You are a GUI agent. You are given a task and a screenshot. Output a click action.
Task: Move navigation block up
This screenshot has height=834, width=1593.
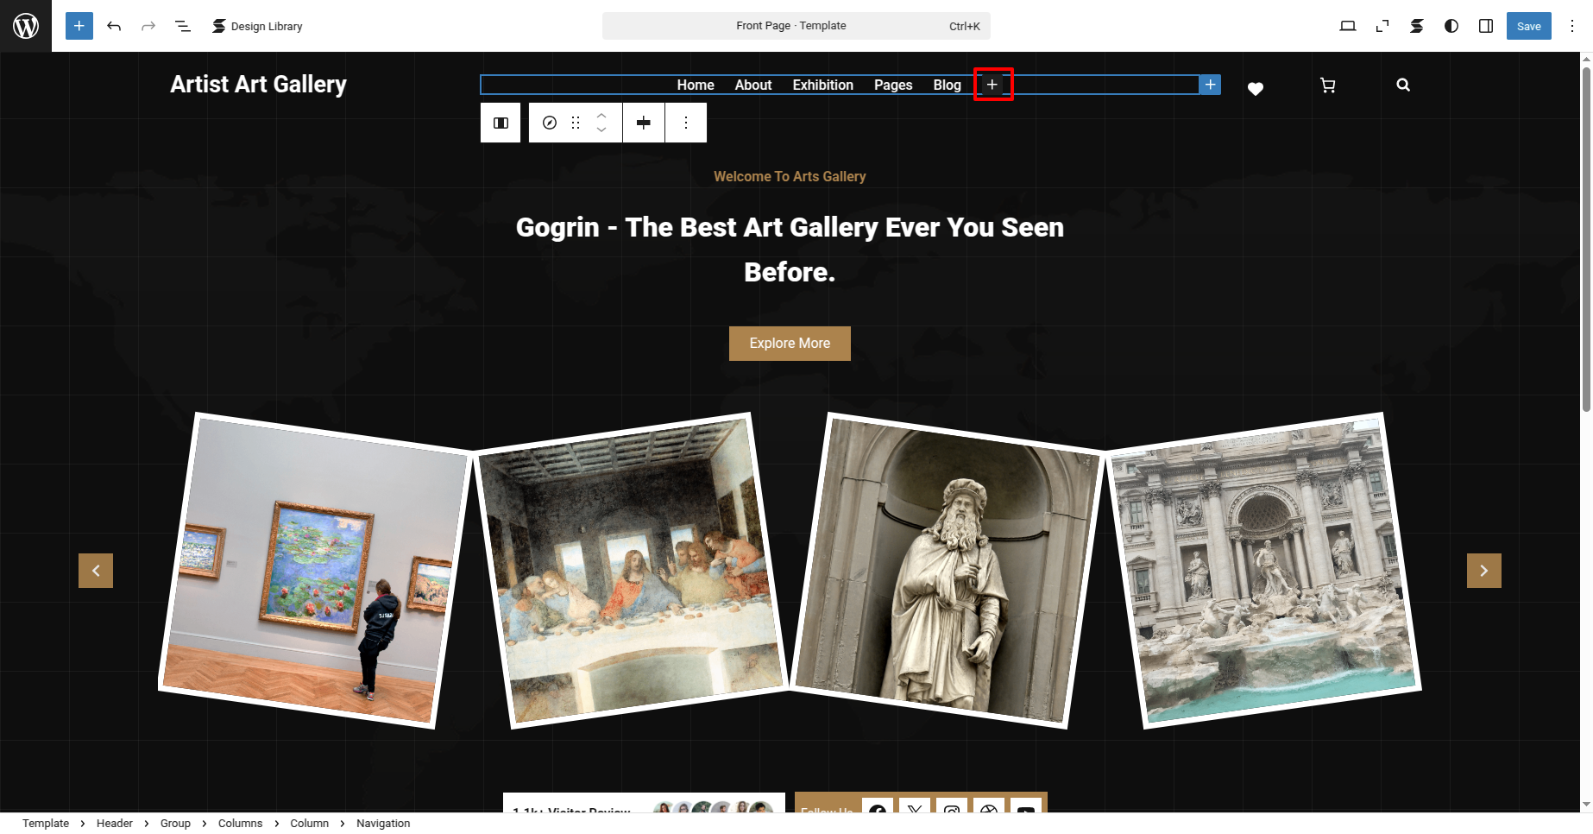point(601,115)
